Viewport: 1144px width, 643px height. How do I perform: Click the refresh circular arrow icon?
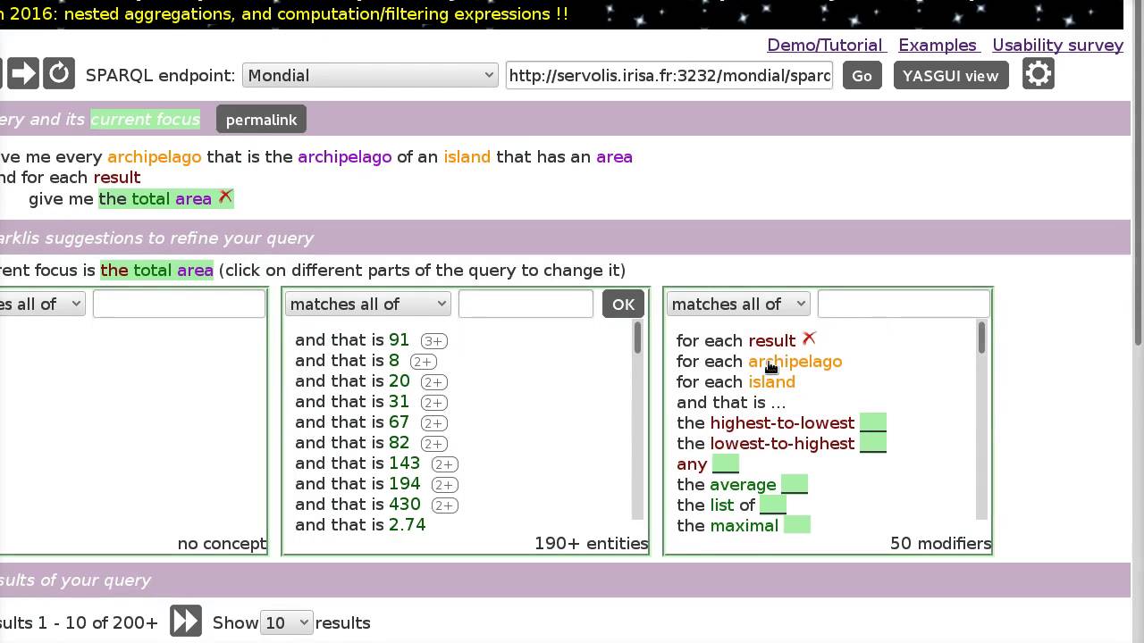[59, 73]
